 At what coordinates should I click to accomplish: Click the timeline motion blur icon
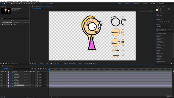(43, 69)
